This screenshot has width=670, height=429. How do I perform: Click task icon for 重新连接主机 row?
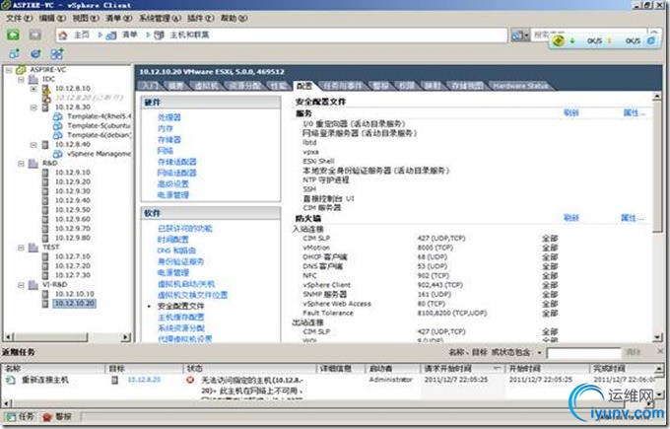pos(11,380)
